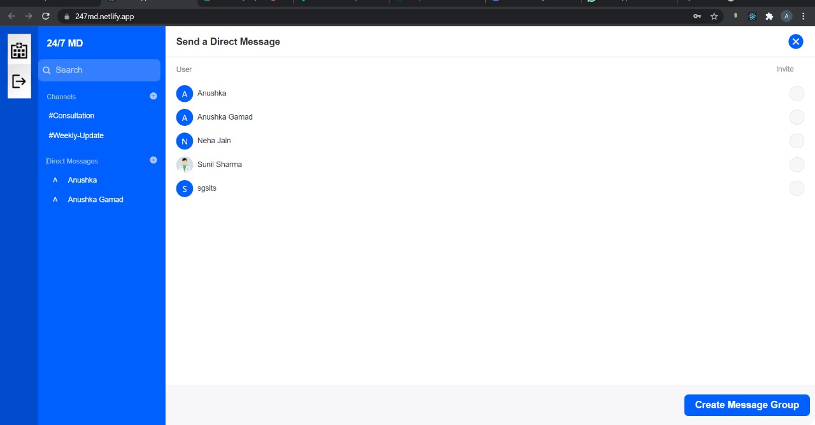815x425 pixels.
Task: Click the Direct Messages section label
Action: (73, 161)
